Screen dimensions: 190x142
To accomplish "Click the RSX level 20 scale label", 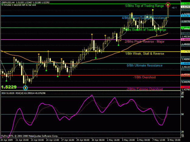I will pyautogui.click(x=182, y=132).
